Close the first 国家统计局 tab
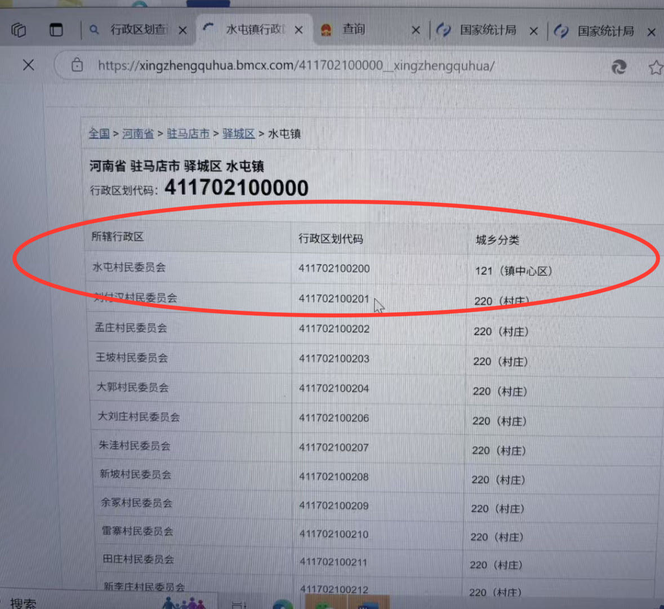 [533, 31]
